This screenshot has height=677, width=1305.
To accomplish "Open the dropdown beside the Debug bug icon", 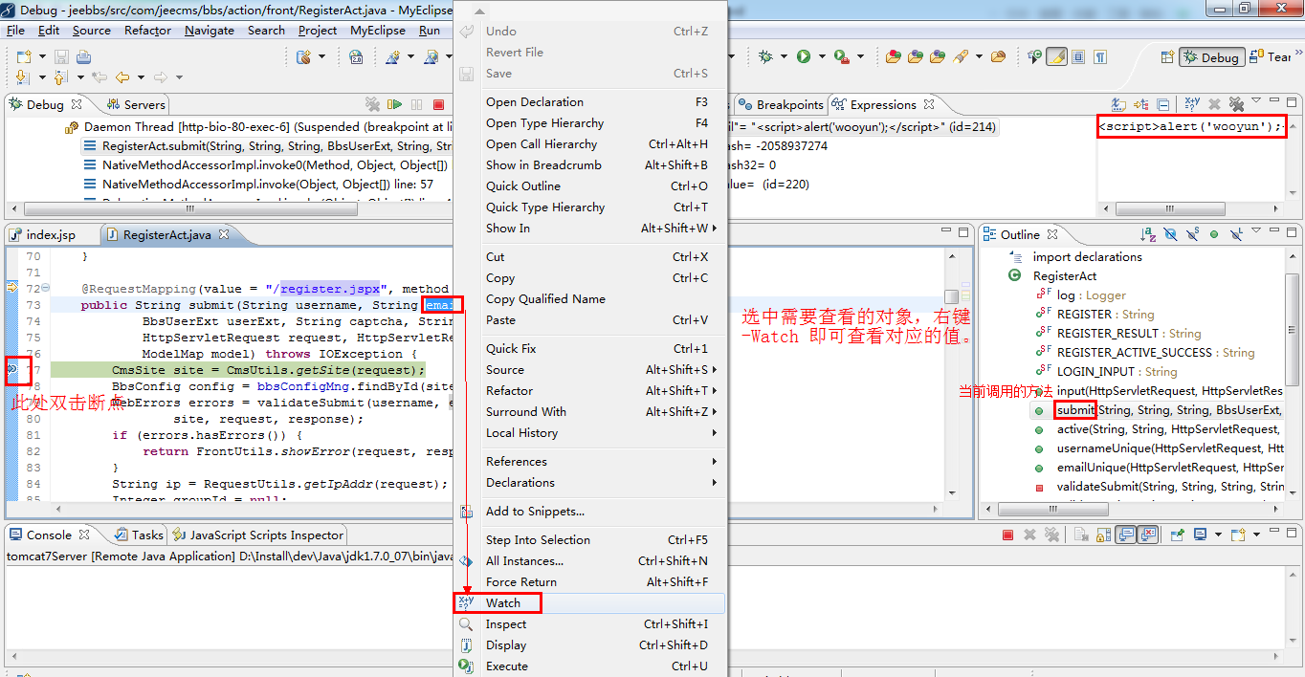I will (x=782, y=57).
